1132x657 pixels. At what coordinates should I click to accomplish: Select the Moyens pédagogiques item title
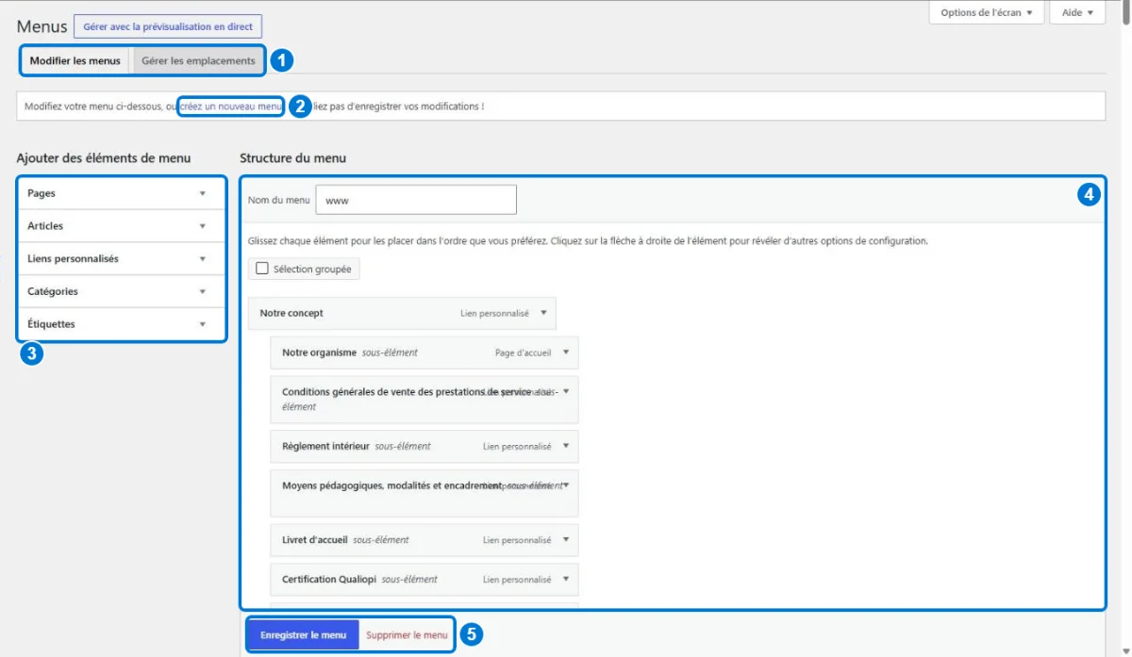[x=392, y=485]
